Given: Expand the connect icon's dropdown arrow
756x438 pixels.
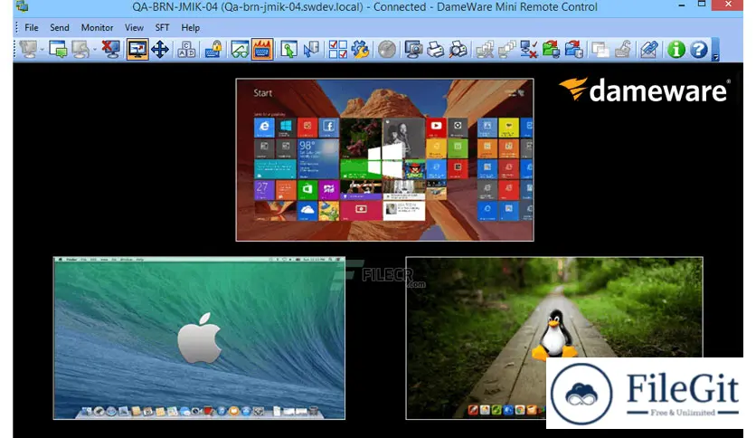Looking at the screenshot, I should (43, 50).
